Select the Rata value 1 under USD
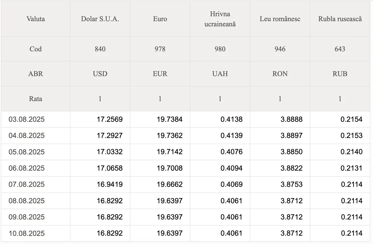 coord(100,99)
